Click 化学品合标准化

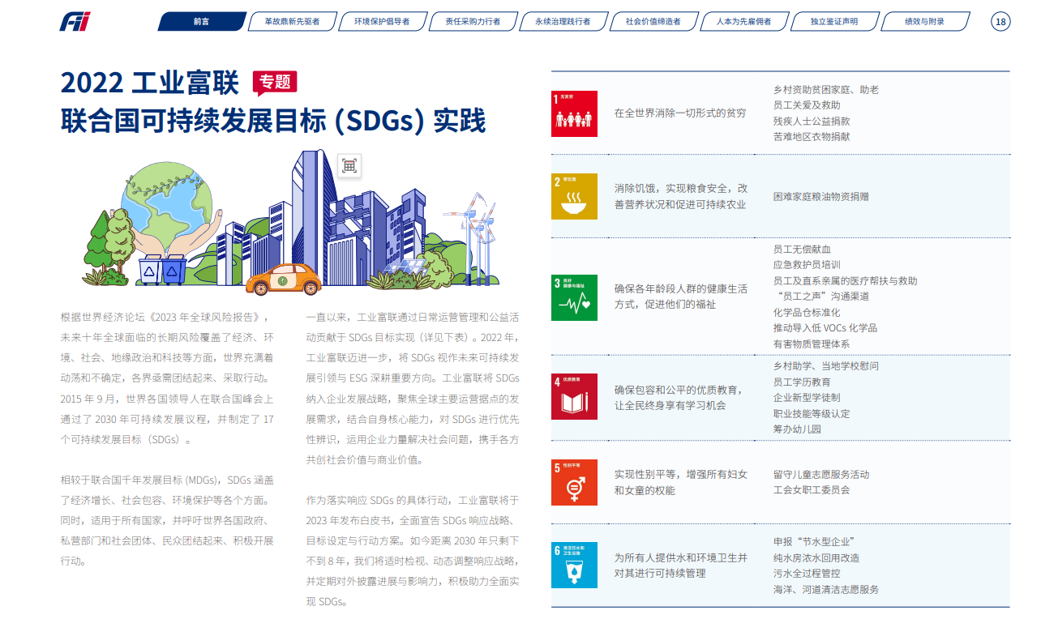[x=807, y=312]
